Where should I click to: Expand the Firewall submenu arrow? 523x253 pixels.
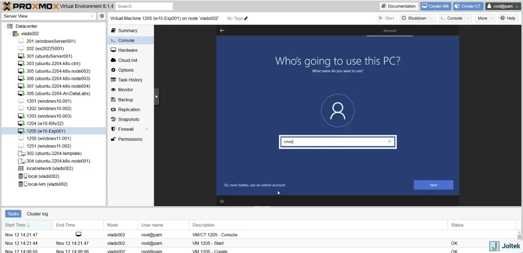[x=147, y=129]
